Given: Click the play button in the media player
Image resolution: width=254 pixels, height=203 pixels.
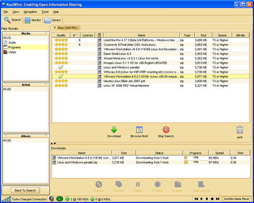Looking at the screenshot, I should [202, 199].
